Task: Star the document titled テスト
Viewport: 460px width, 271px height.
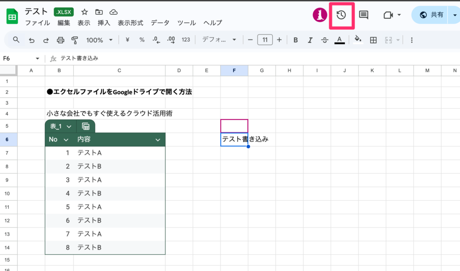Action: [84, 12]
